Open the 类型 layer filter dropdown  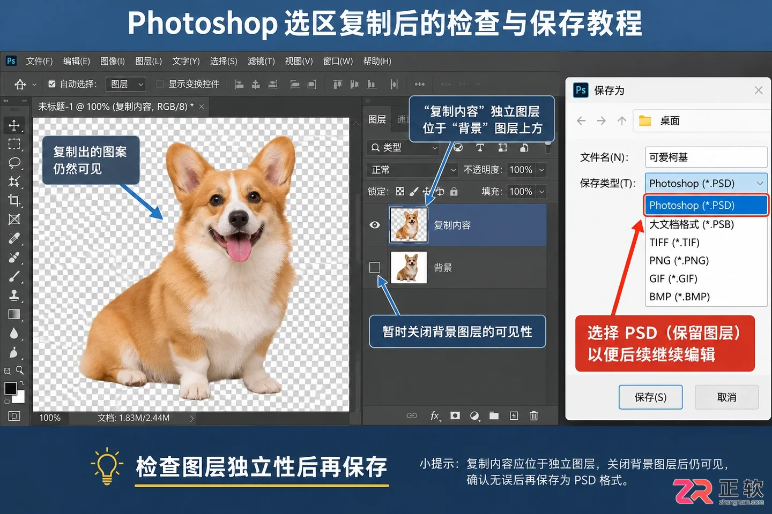point(403,147)
